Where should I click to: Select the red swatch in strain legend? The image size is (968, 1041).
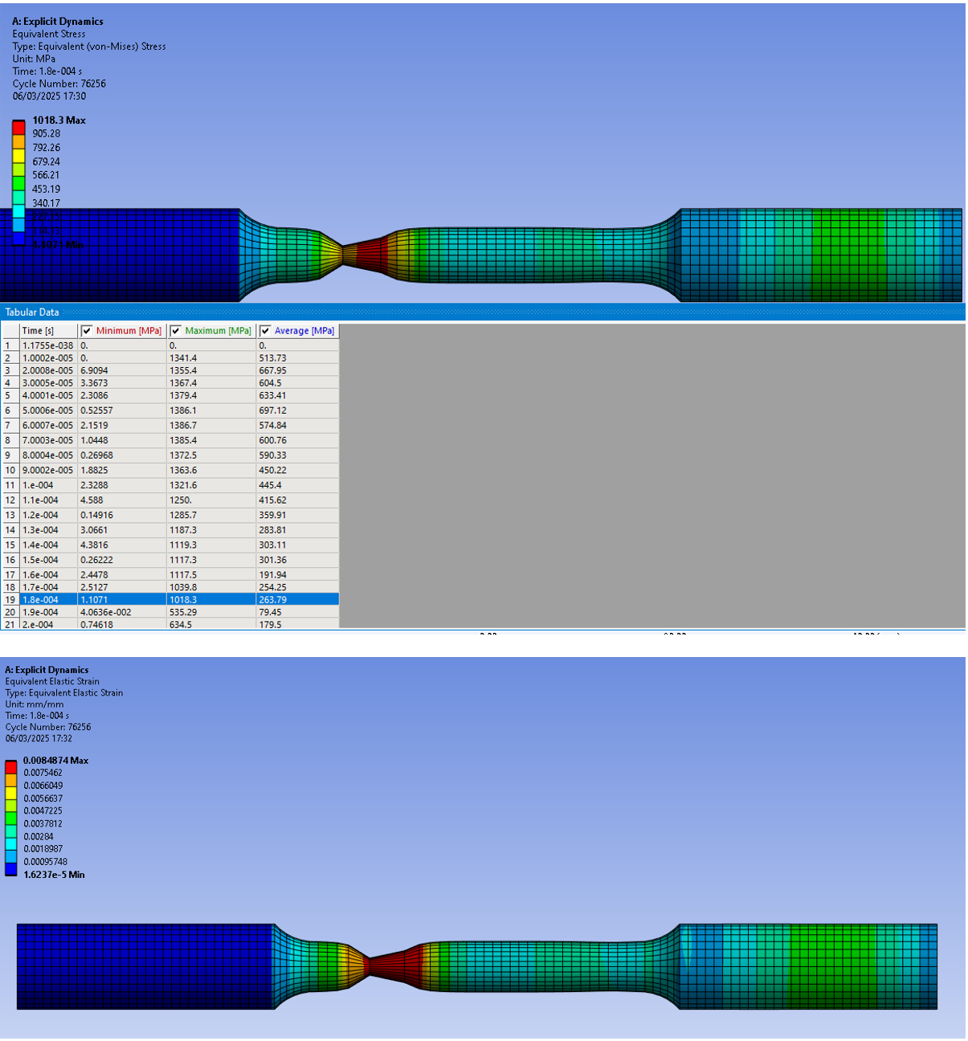[x=11, y=767]
